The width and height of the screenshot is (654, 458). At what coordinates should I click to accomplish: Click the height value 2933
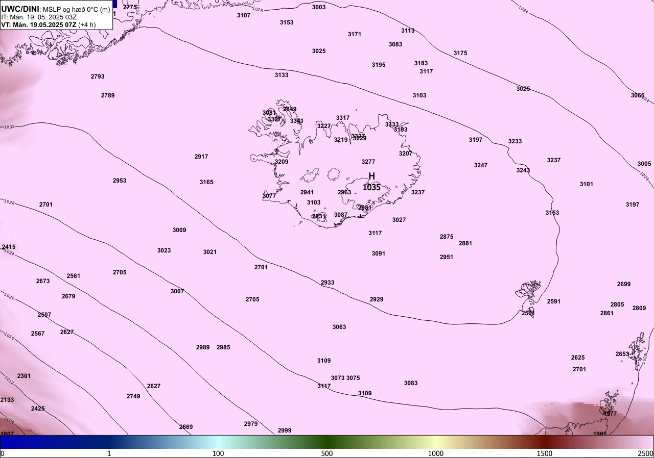(x=328, y=283)
